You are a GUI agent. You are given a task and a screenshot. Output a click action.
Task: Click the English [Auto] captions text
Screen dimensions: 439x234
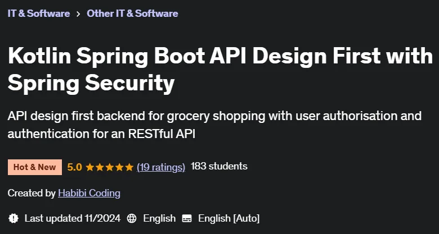tap(229, 218)
